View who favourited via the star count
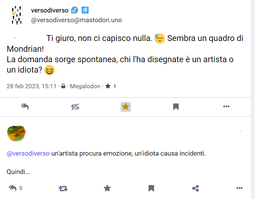This screenshot has width=255, height=199. 111,86
